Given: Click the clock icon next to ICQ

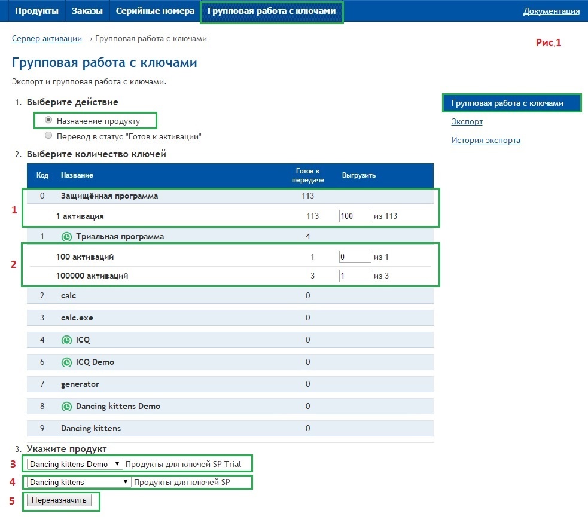Looking at the screenshot, I should click(67, 340).
